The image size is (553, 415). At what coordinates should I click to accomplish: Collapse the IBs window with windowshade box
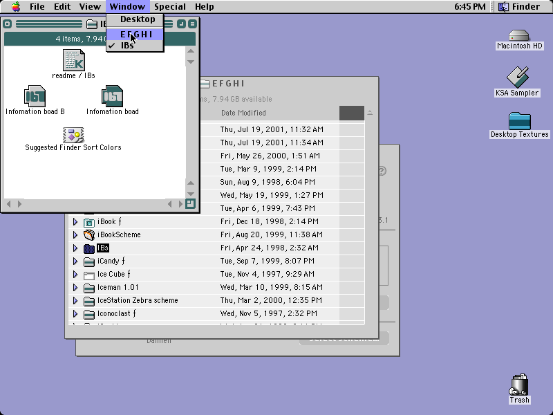tap(192, 24)
